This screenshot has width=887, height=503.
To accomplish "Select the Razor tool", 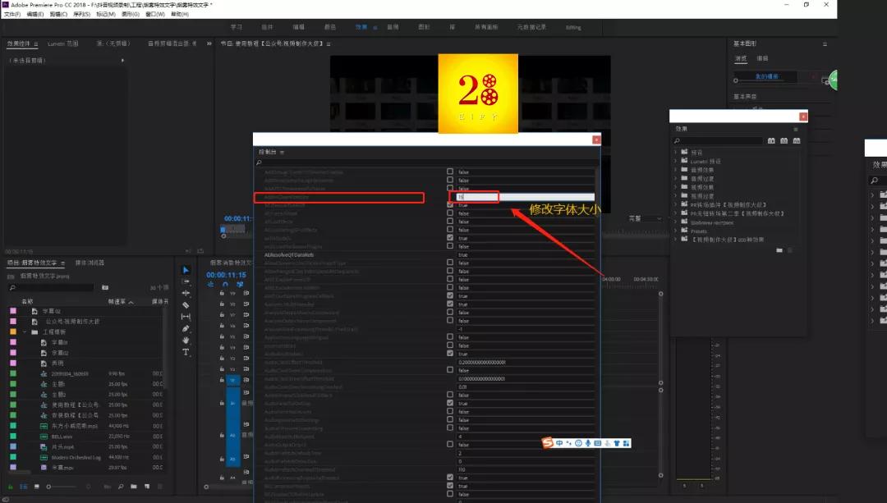I will tap(186, 305).
